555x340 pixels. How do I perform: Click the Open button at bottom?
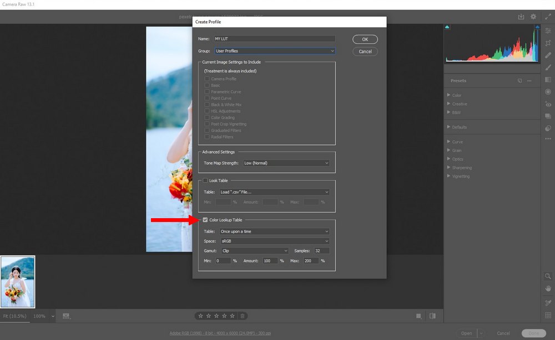[x=466, y=333]
